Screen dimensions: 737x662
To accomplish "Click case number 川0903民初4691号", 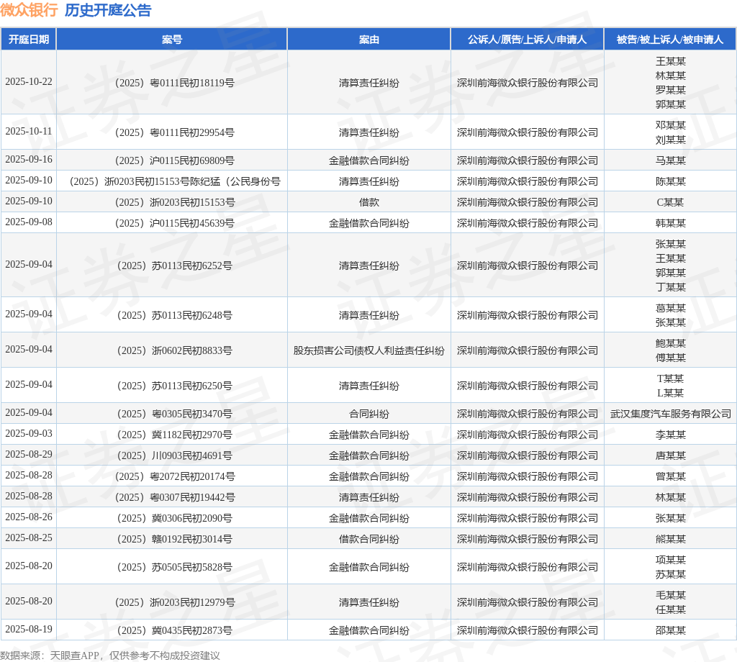I will (174, 455).
